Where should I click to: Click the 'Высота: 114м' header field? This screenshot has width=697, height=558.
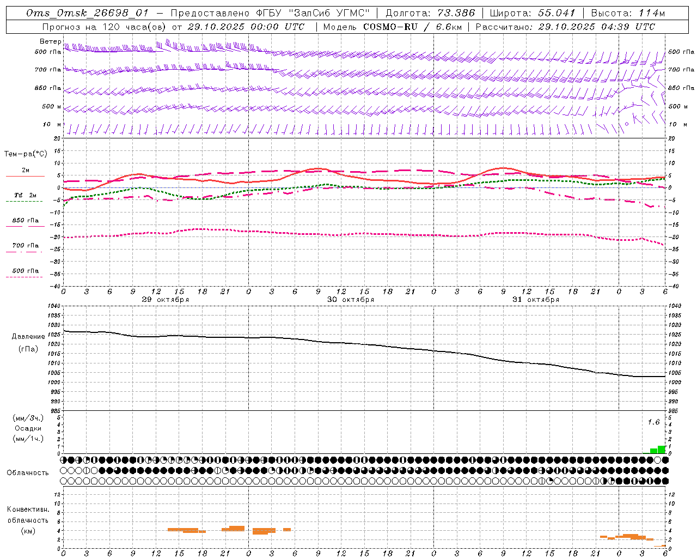(628, 13)
